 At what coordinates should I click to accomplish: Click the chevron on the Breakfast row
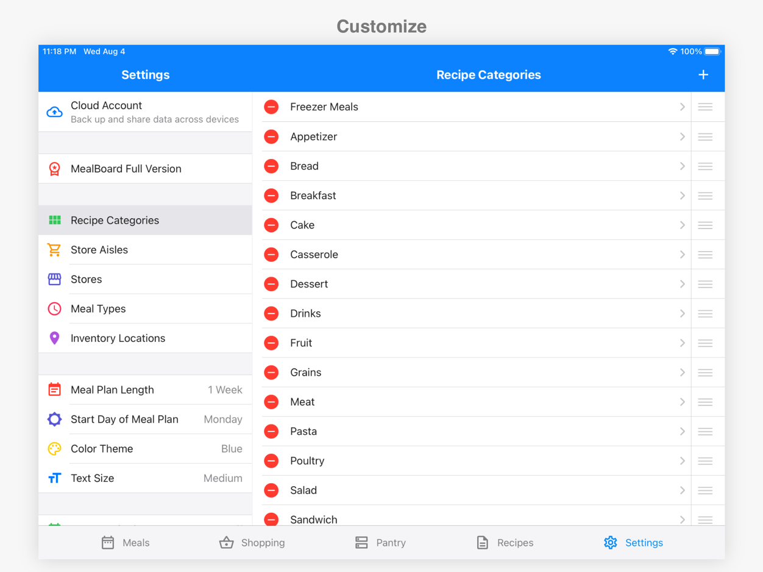coord(683,196)
